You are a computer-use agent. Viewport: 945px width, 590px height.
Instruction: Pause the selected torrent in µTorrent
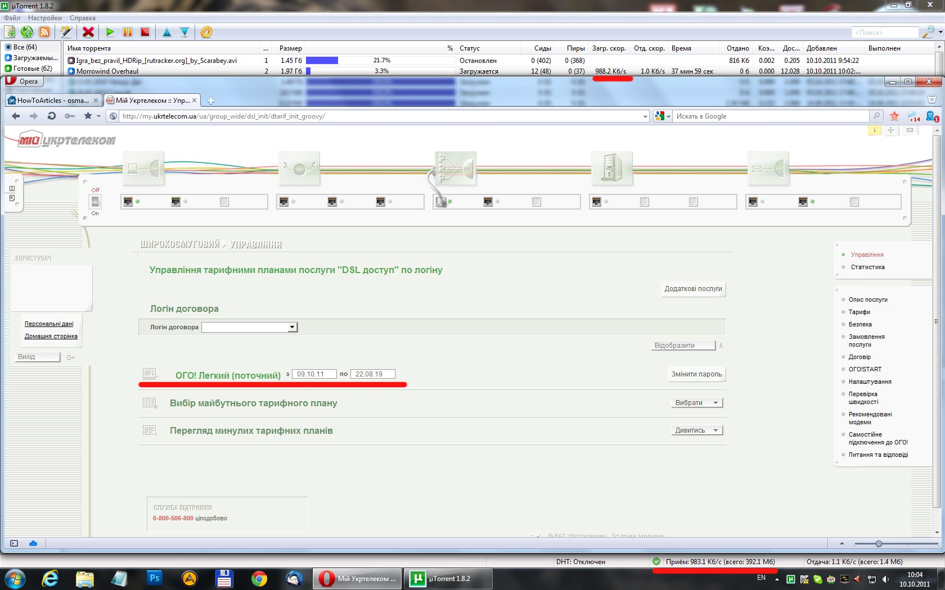(x=128, y=32)
